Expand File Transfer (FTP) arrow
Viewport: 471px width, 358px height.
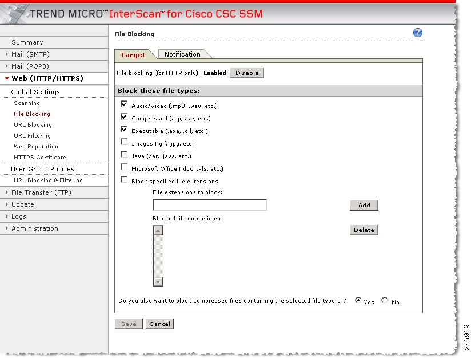(7, 192)
